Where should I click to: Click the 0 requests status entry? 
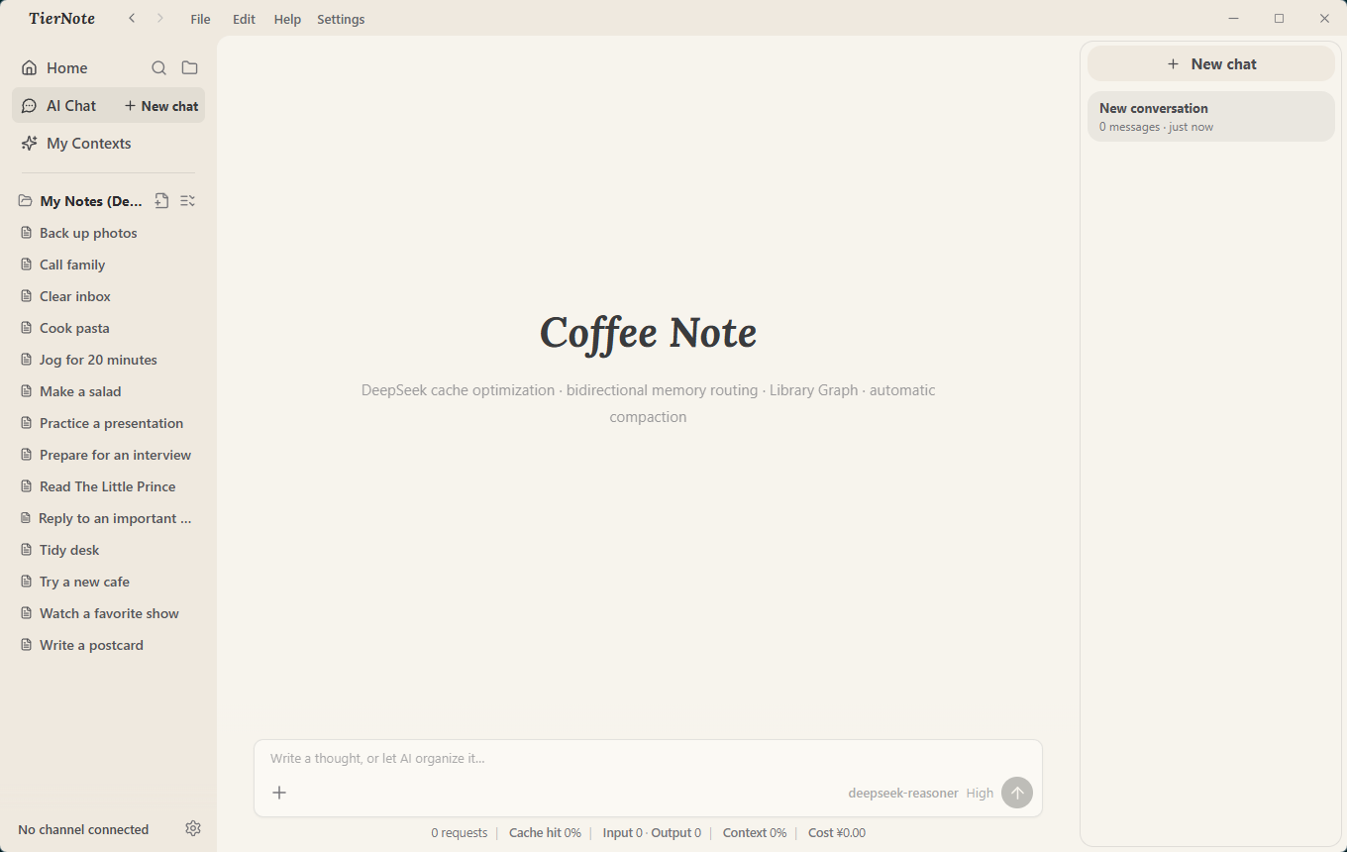pyautogui.click(x=460, y=833)
